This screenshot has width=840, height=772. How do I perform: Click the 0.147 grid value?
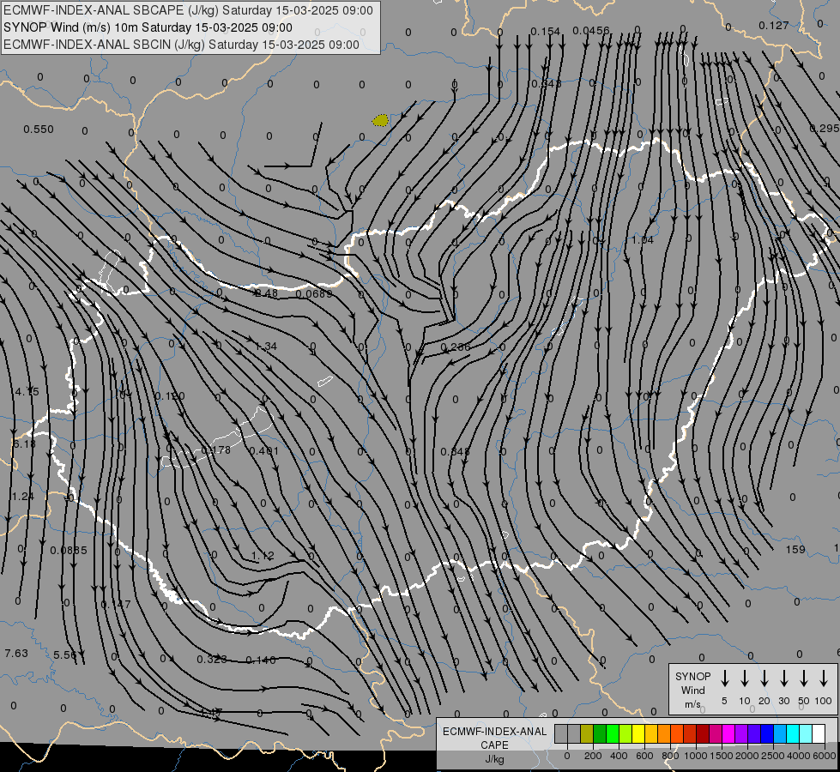[116, 605]
